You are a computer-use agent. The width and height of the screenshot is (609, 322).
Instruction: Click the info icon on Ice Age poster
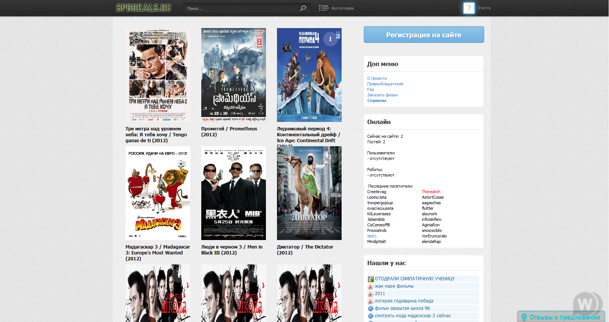click(x=330, y=39)
